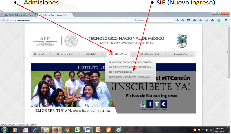Click the taskbar clock and date

220,130
